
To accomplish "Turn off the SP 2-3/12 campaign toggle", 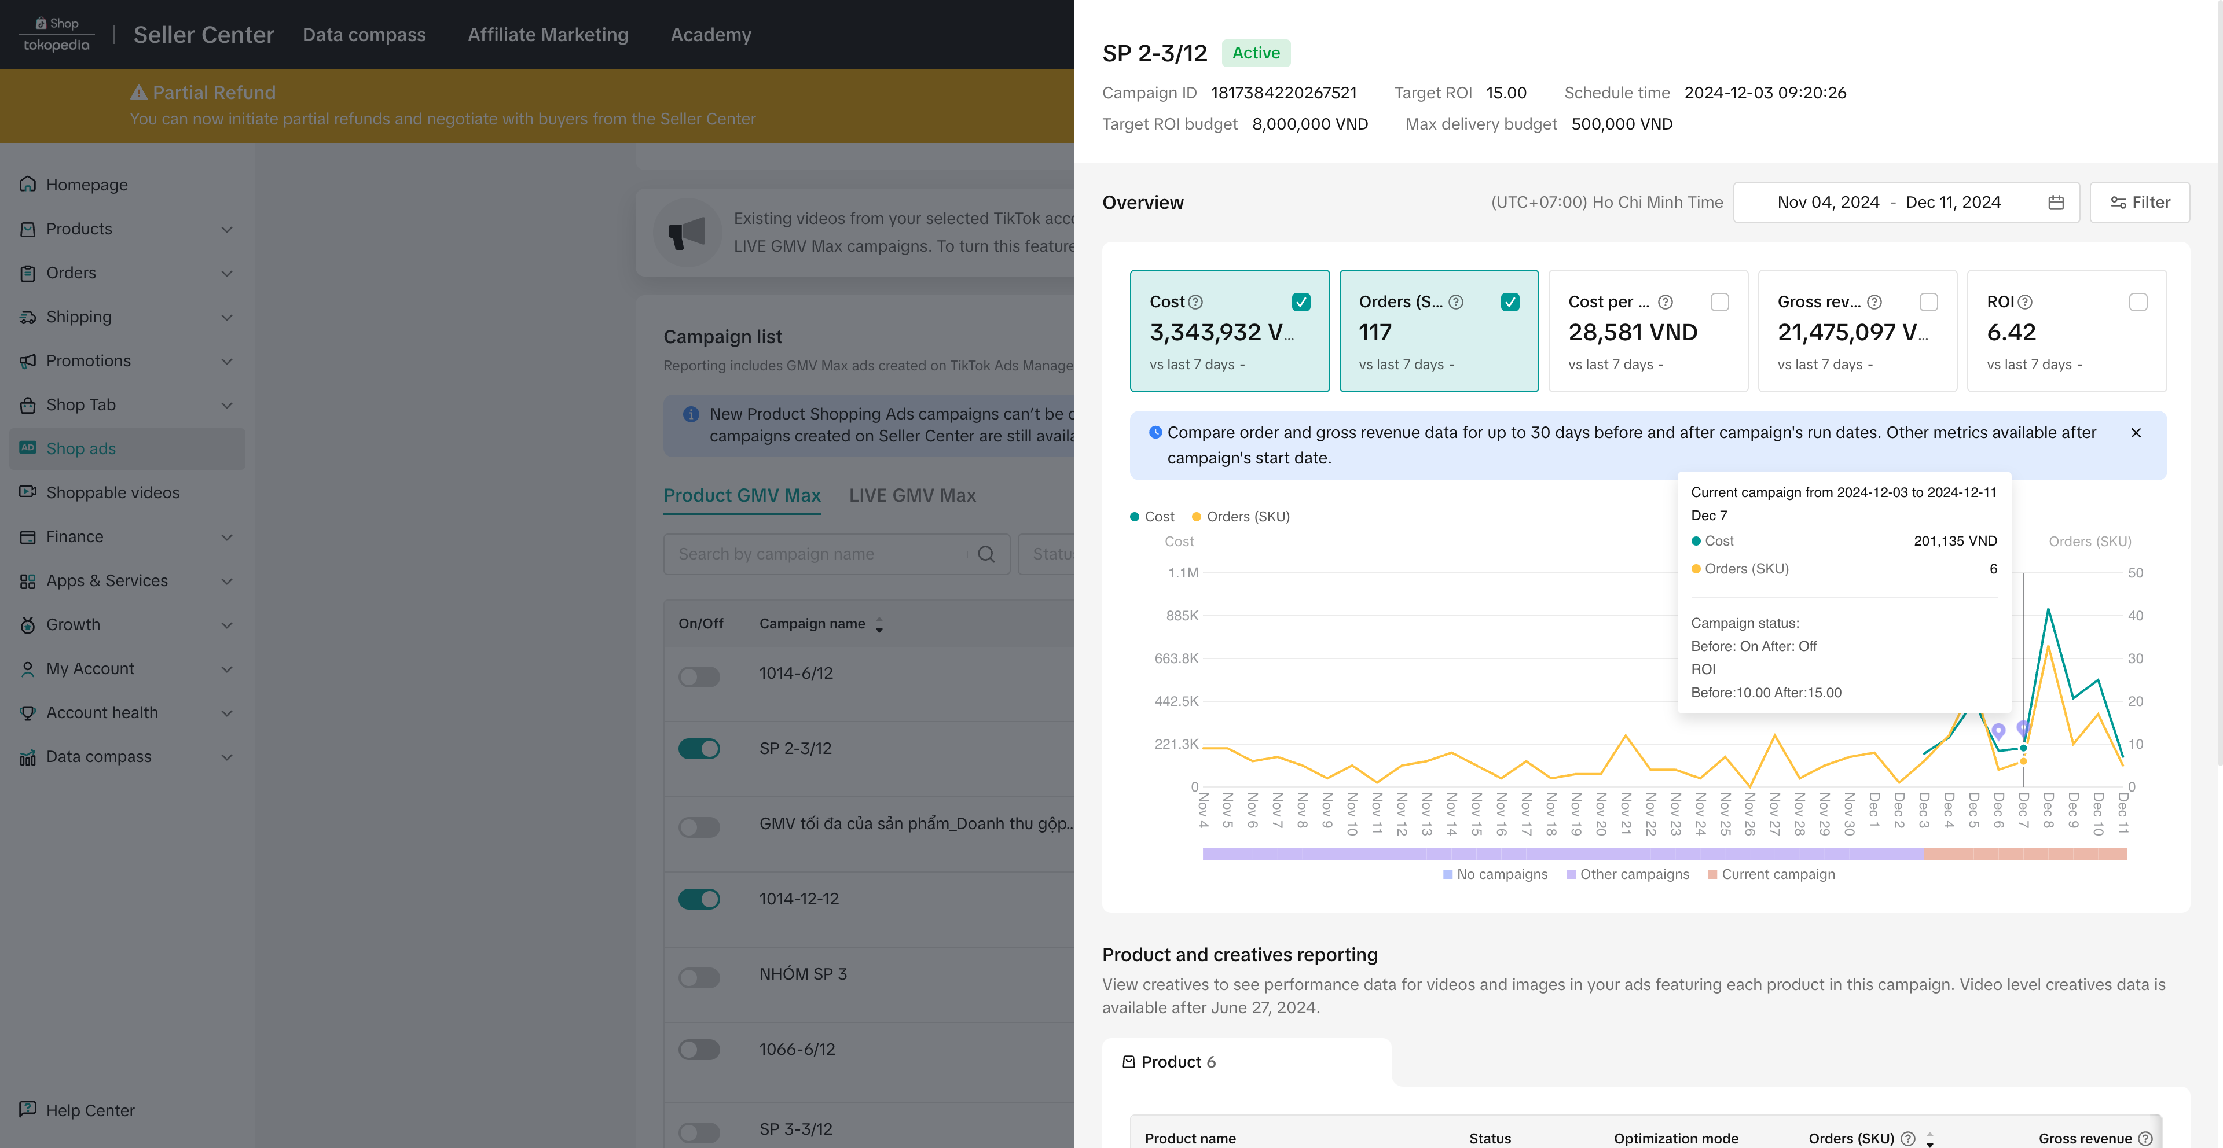I will click(699, 749).
